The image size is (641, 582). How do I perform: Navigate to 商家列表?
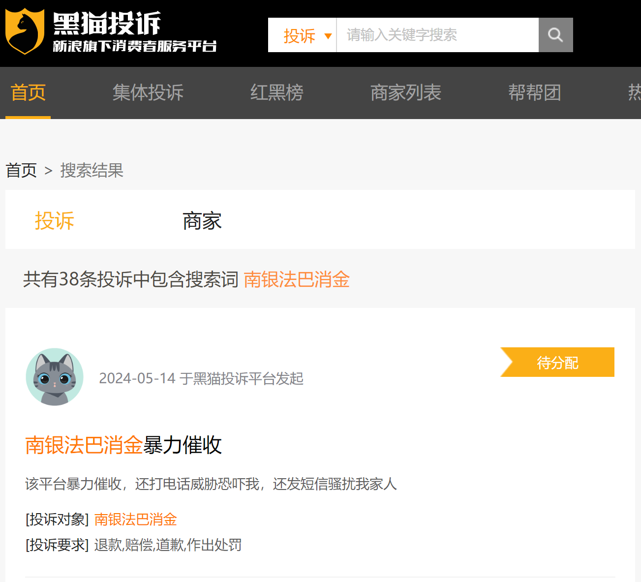click(x=406, y=92)
